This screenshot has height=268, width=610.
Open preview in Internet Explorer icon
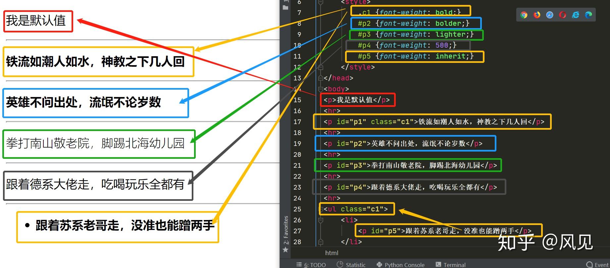click(x=576, y=15)
